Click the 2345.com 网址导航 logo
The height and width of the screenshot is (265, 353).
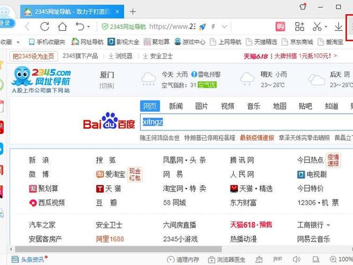[41, 80]
